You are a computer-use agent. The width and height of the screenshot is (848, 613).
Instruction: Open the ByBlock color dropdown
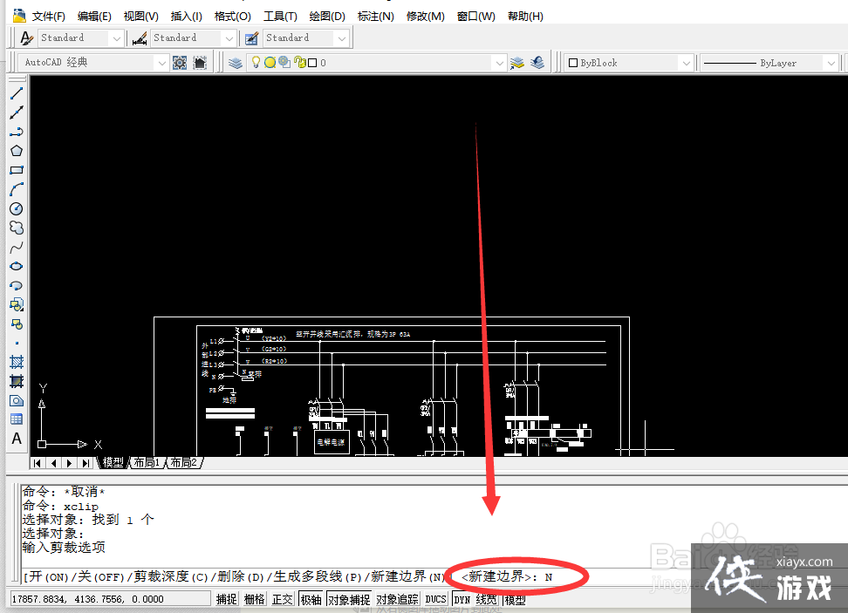[686, 62]
